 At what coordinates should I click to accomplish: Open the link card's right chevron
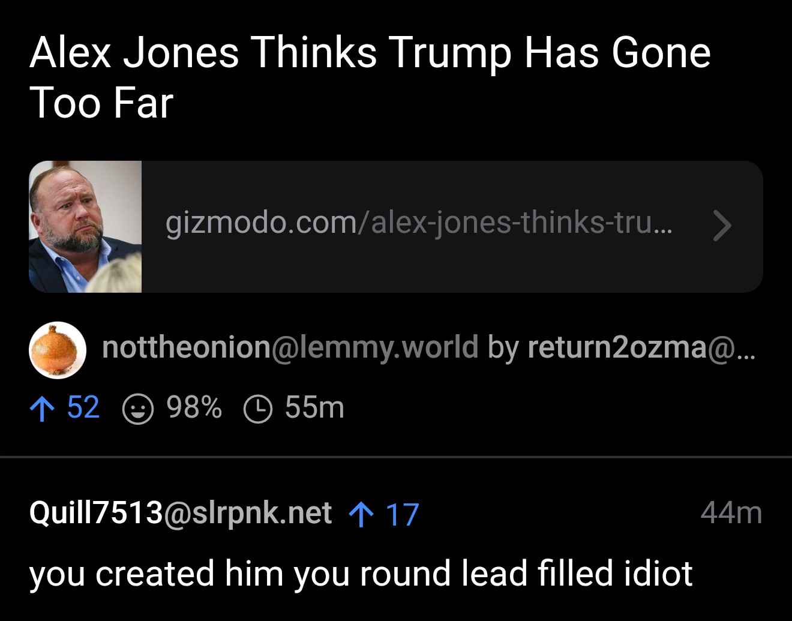pyautogui.click(x=722, y=226)
